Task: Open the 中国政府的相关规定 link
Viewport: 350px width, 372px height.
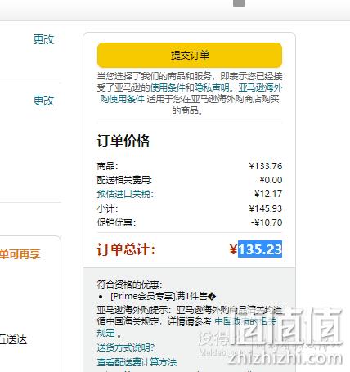Action: click(187, 327)
